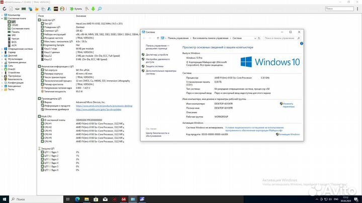Click help question icon in System window

pos(302,43)
